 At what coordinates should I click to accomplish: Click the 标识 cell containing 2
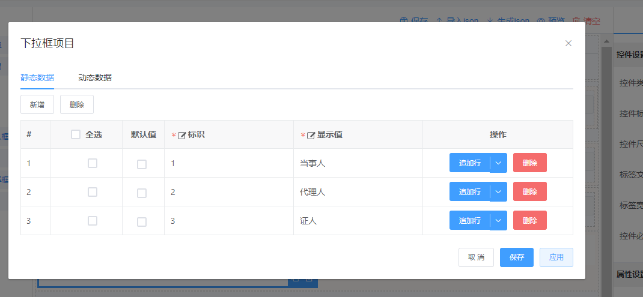click(x=229, y=192)
